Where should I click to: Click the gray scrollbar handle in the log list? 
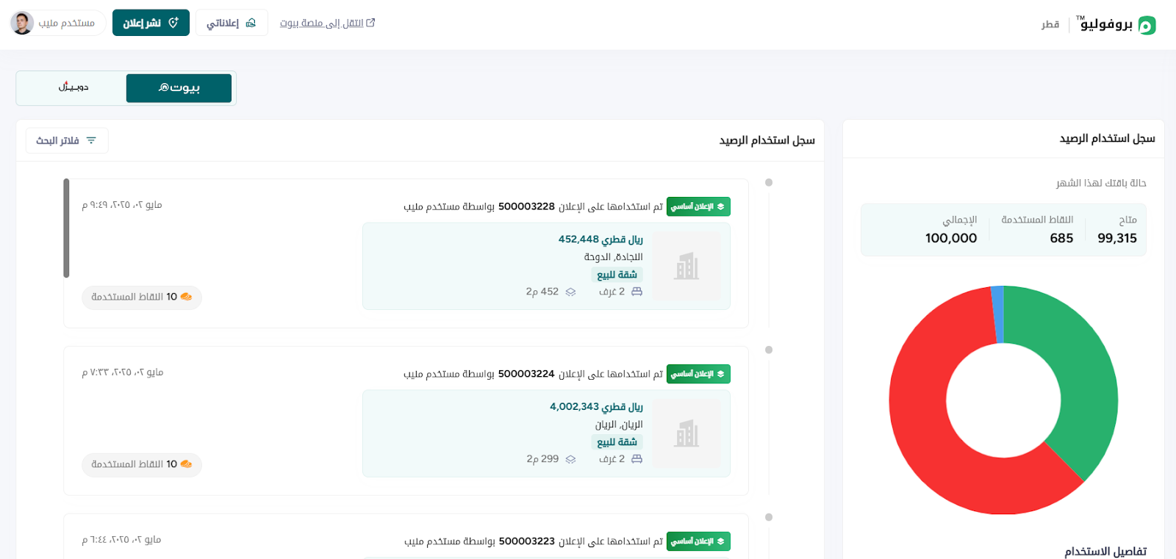tap(66, 228)
